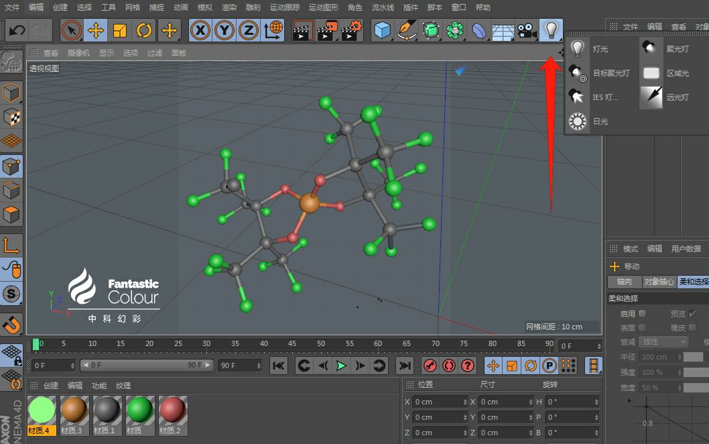Screen dimensions: 709x444
Task: Select the Rotate tool in the top toolbar
Action: (144, 30)
